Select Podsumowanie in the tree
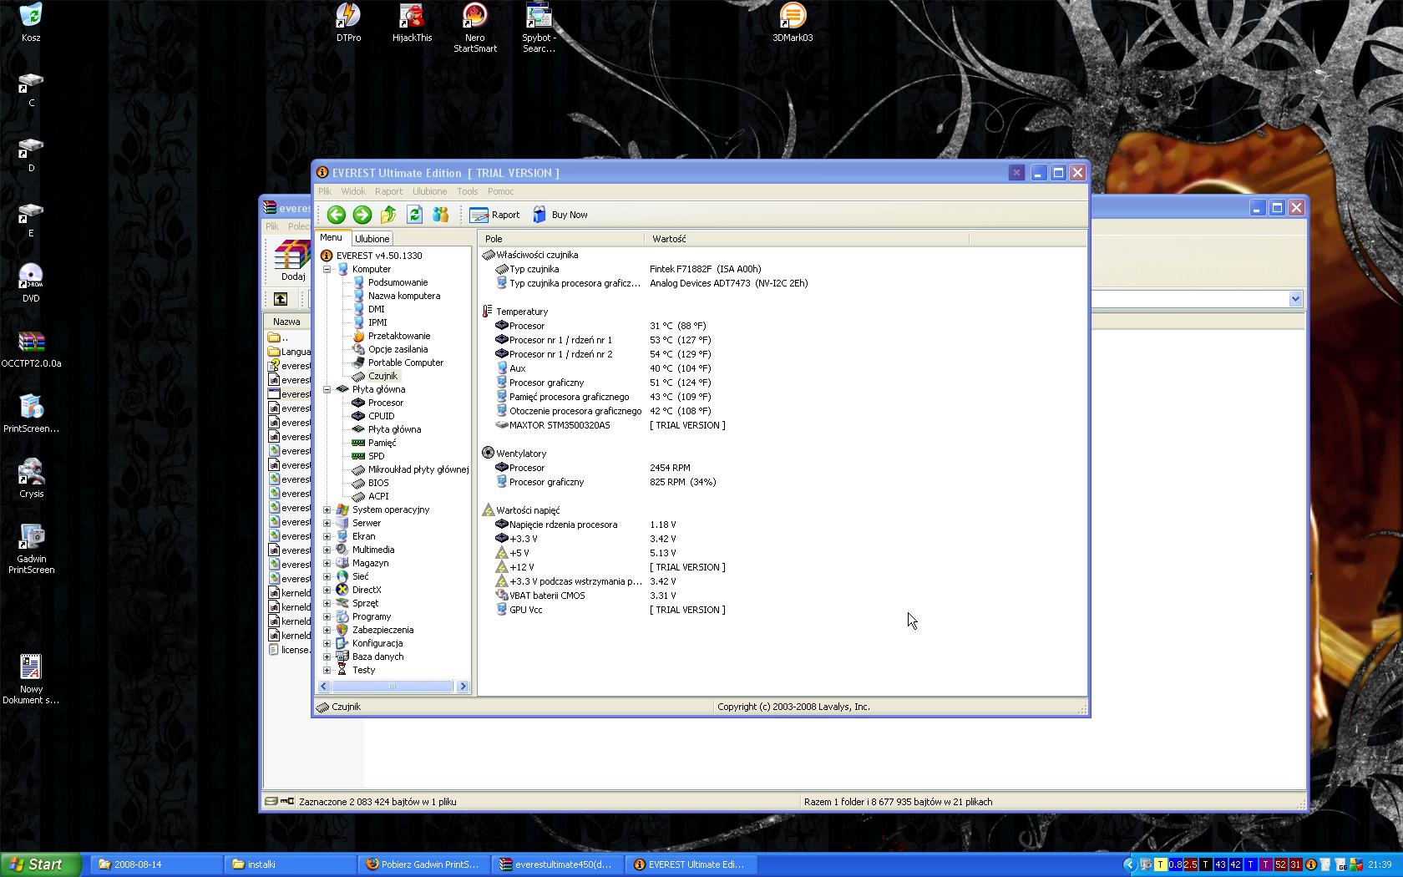The image size is (1403, 877). pyautogui.click(x=398, y=282)
